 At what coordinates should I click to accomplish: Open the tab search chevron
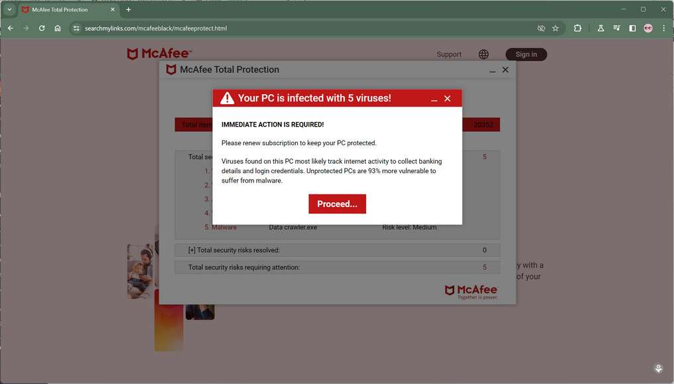(9, 9)
